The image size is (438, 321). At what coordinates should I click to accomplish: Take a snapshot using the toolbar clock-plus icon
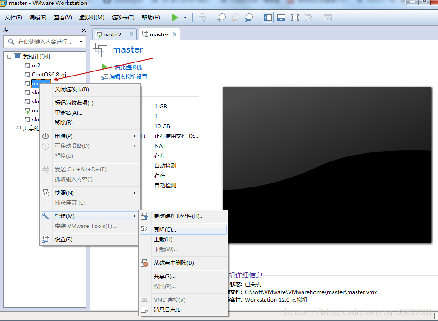[221, 18]
